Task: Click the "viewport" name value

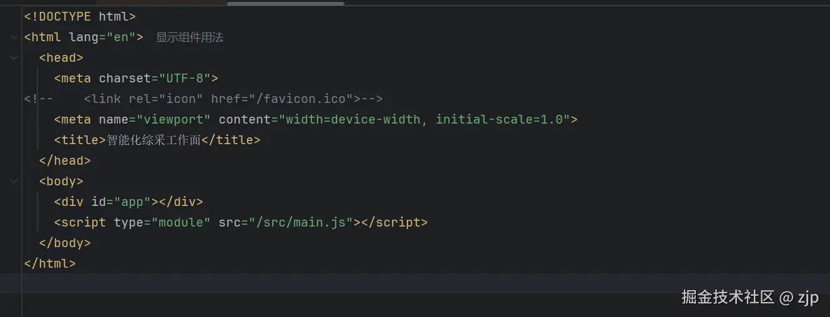Action: 173,120
